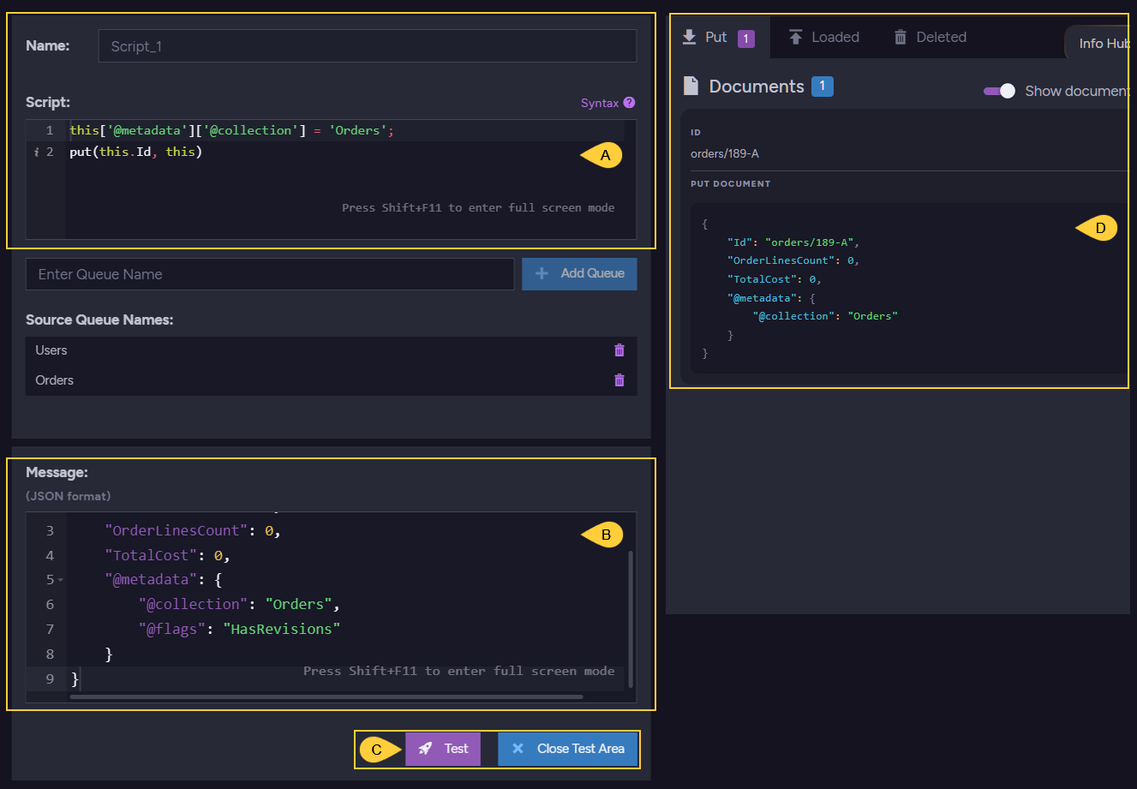Click "Id": "orders/189-A" in put document

click(793, 242)
